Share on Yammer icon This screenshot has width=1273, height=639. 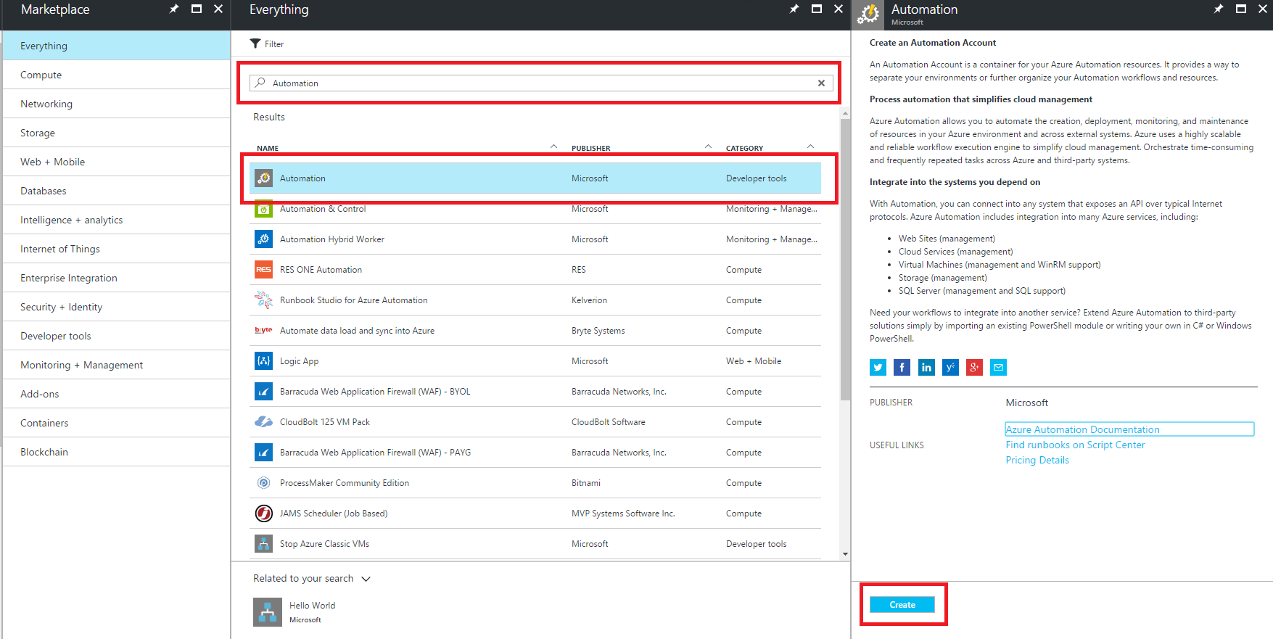(x=950, y=367)
